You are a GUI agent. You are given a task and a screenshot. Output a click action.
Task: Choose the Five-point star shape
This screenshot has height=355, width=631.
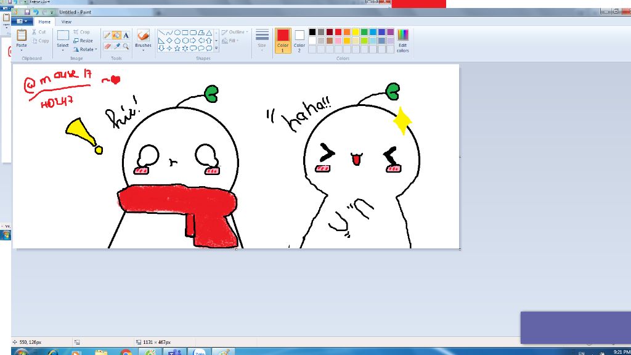point(177,48)
